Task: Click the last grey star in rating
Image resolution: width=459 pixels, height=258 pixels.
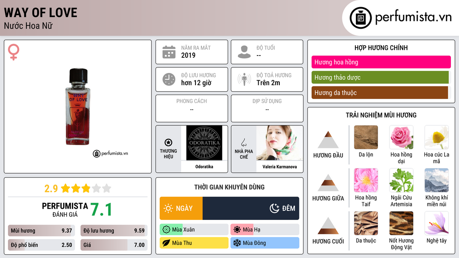Action: pos(107,188)
